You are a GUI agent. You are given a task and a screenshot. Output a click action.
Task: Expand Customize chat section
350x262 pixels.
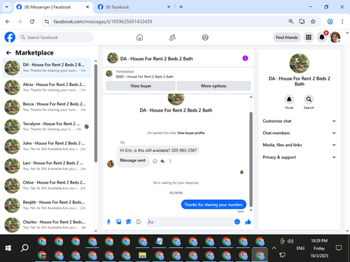click(x=299, y=121)
